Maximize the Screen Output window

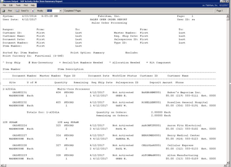click(225, 1)
